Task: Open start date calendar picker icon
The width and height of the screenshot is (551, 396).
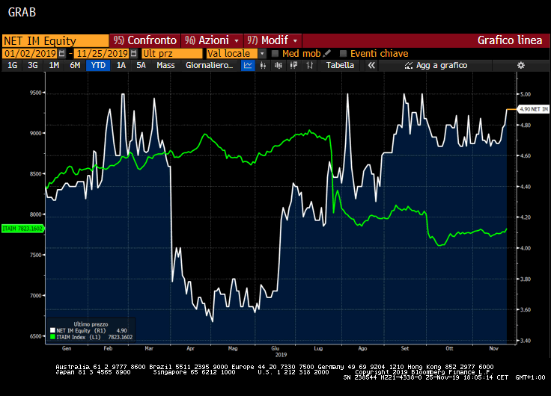Action: (62, 54)
